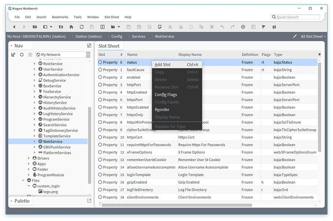Screen dimensions: 333x221
Task: Maximize the Nav side panel
Action: pos(89,45)
